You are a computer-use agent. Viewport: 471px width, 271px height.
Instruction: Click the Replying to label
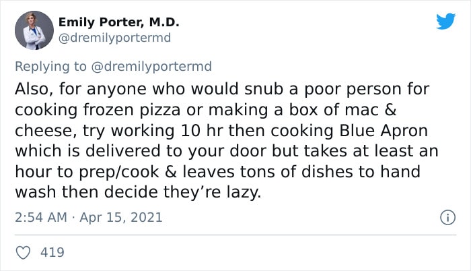[x=50, y=67]
